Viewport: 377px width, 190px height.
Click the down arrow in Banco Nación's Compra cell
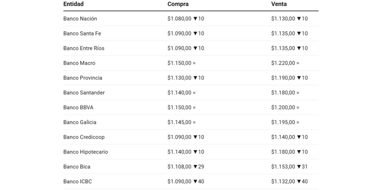(195, 19)
